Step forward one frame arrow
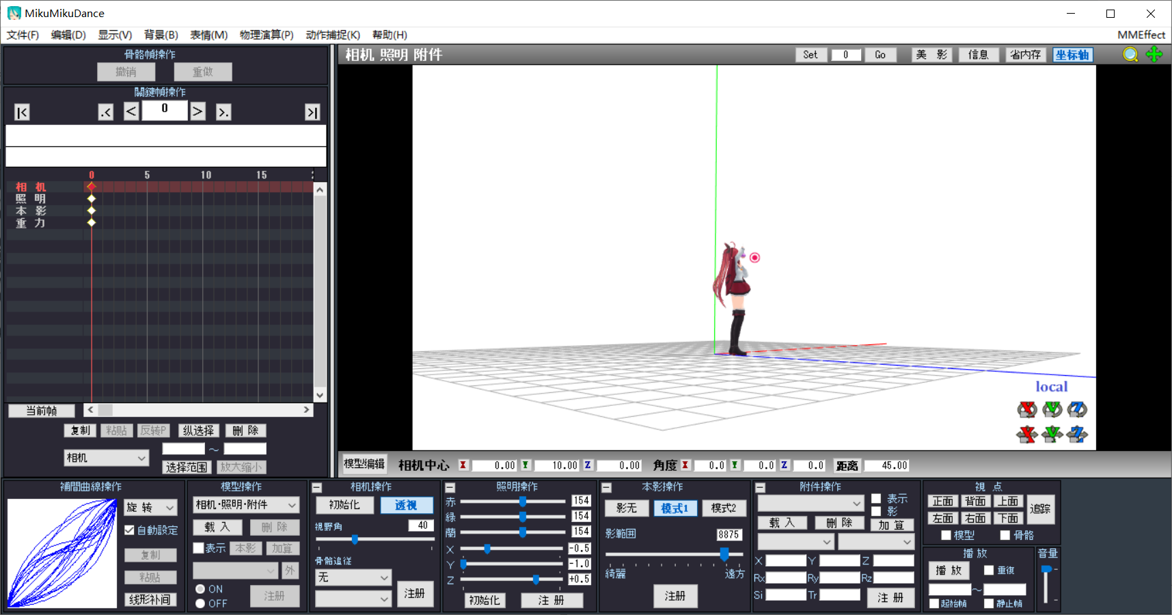Viewport: 1172px width, 615px height. (x=197, y=111)
